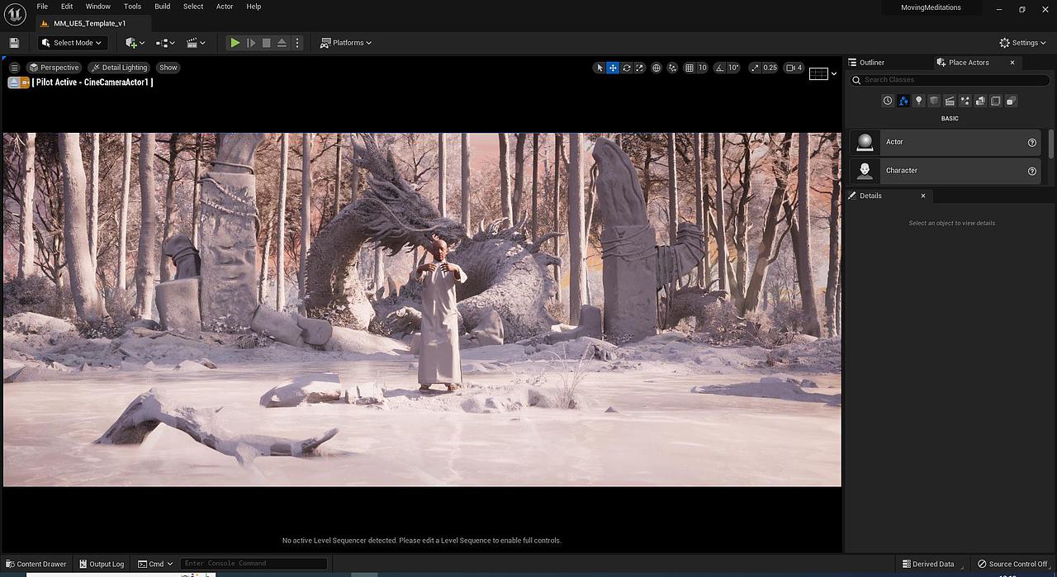Open the Build menu
Viewport: 1057px width, 577px height.
click(x=162, y=7)
